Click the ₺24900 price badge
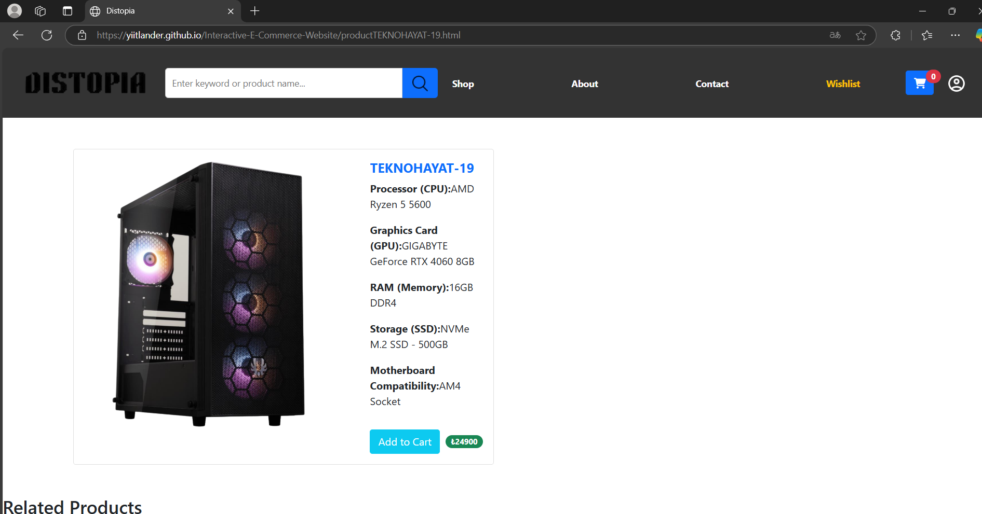The height and width of the screenshot is (514, 982). coord(464,441)
